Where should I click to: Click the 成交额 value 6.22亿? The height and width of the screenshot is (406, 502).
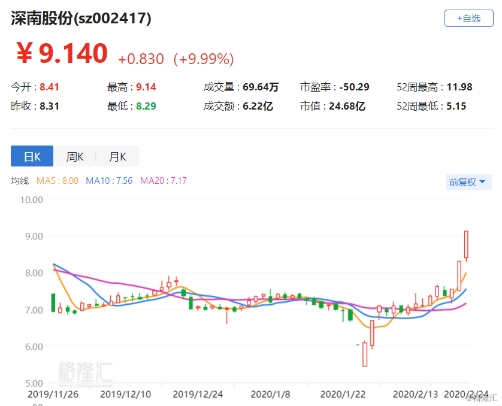258,106
